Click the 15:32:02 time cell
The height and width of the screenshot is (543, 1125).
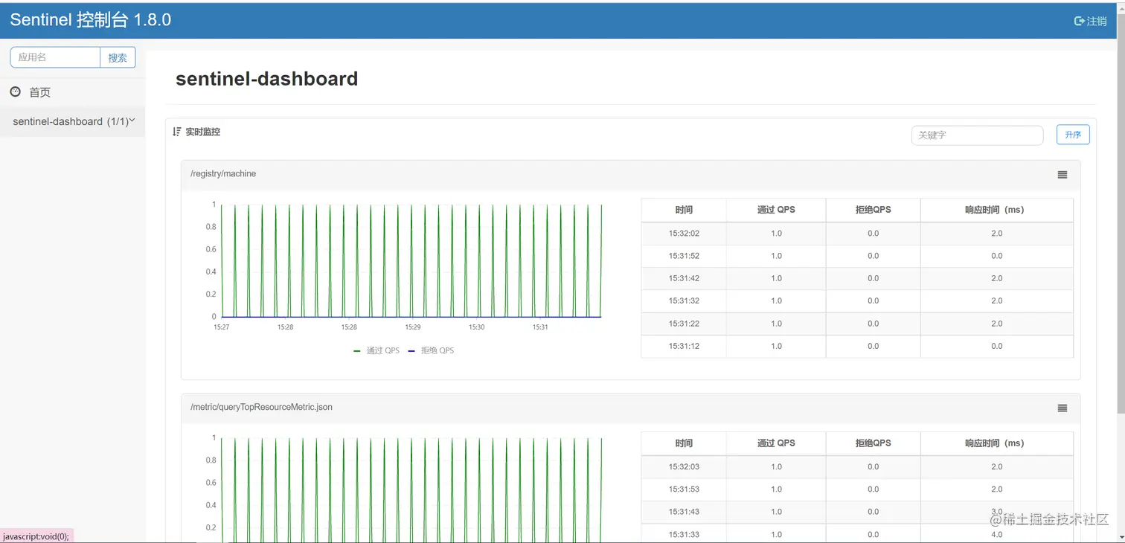(x=684, y=234)
